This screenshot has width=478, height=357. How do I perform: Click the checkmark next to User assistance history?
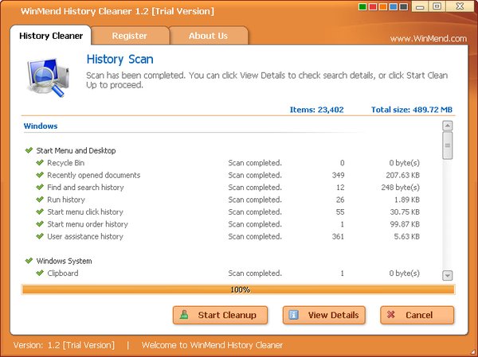pos(40,236)
